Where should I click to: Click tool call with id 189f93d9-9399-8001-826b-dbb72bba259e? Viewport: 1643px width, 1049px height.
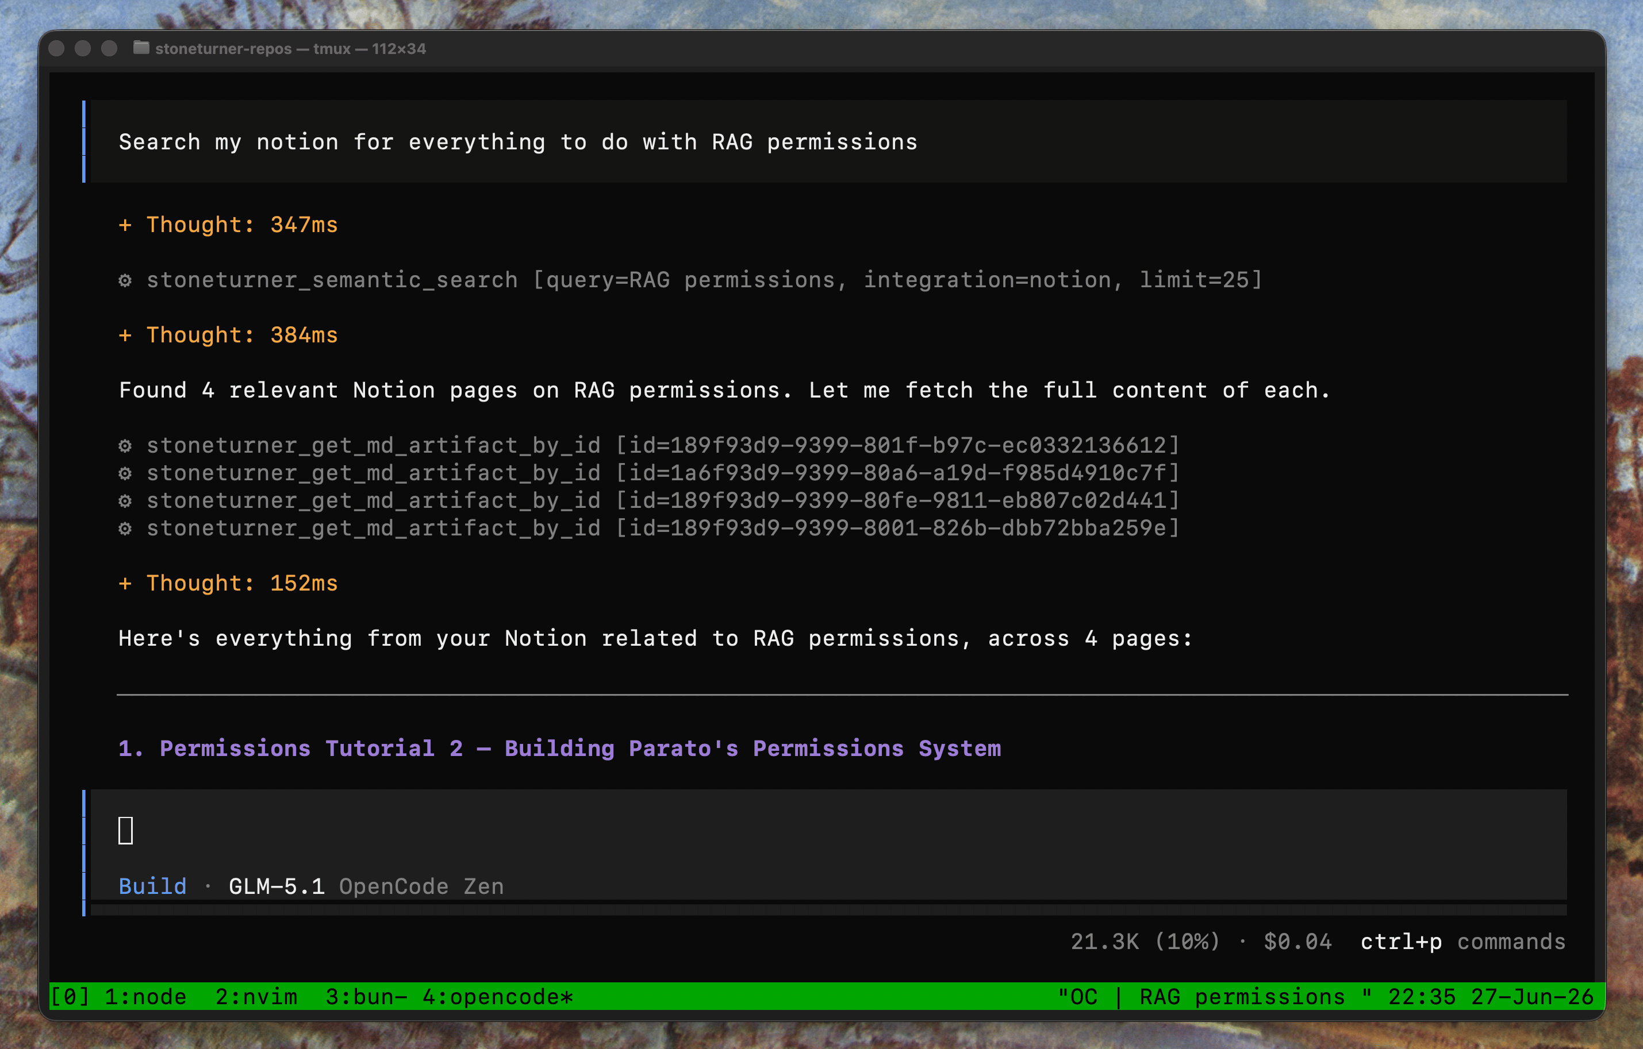[x=649, y=529]
